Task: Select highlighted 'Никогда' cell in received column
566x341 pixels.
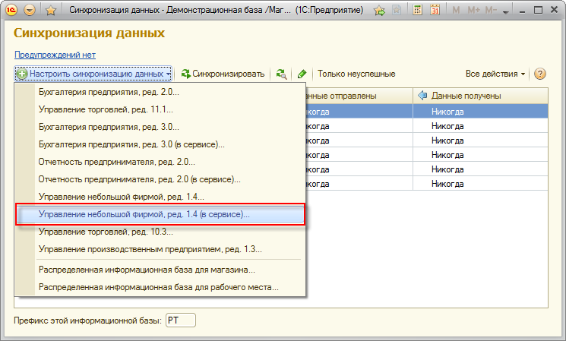Action: (480, 112)
